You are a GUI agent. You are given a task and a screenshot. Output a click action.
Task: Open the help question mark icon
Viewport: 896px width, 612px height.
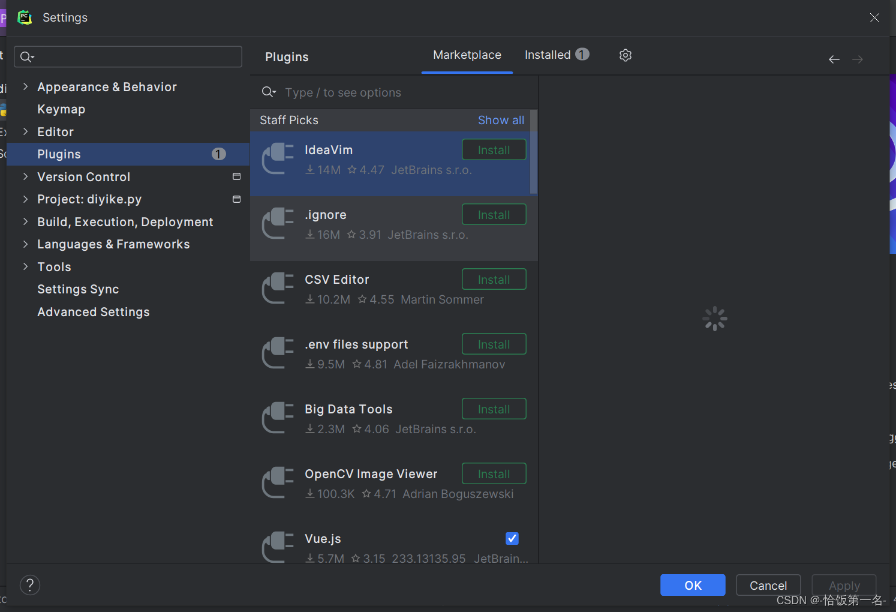coord(30,584)
